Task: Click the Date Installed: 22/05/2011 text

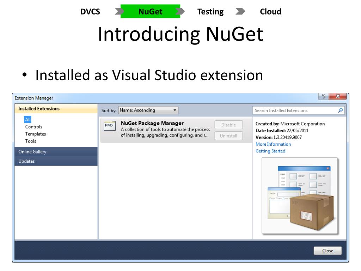Action: 282,131
